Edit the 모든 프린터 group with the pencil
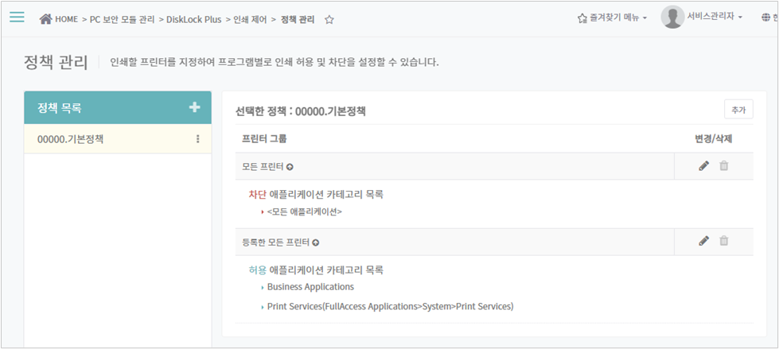This screenshot has width=779, height=349. (703, 166)
